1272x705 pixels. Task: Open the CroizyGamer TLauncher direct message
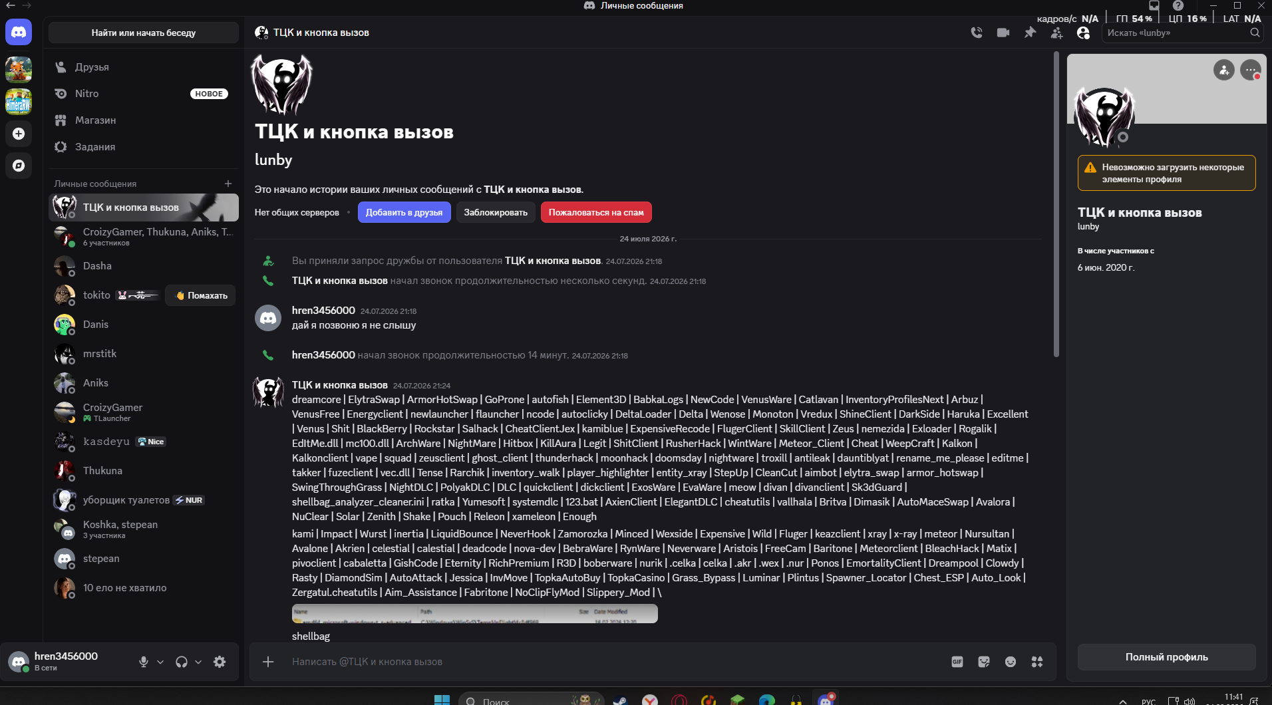click(x=144, y=412)
